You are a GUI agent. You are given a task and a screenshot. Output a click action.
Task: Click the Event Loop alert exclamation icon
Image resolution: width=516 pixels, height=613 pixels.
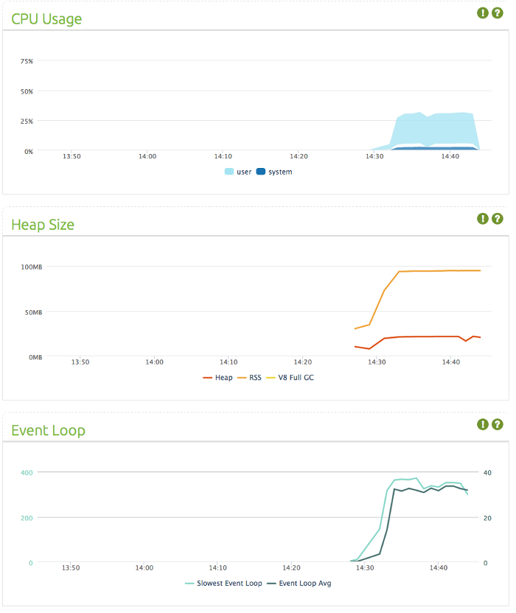pyautogui.click(x=483, y=424)
